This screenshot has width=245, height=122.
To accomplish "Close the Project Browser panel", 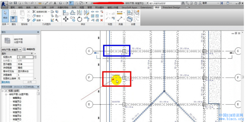I will pyautogui.click(x=38, y=87).
